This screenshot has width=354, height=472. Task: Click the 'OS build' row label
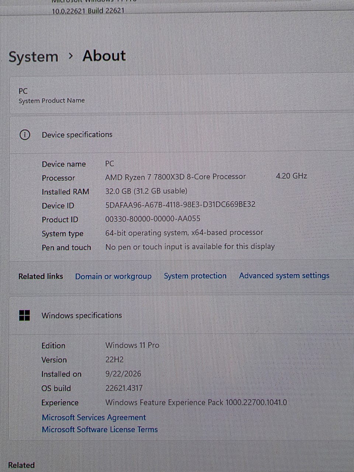tap(56, 388)
